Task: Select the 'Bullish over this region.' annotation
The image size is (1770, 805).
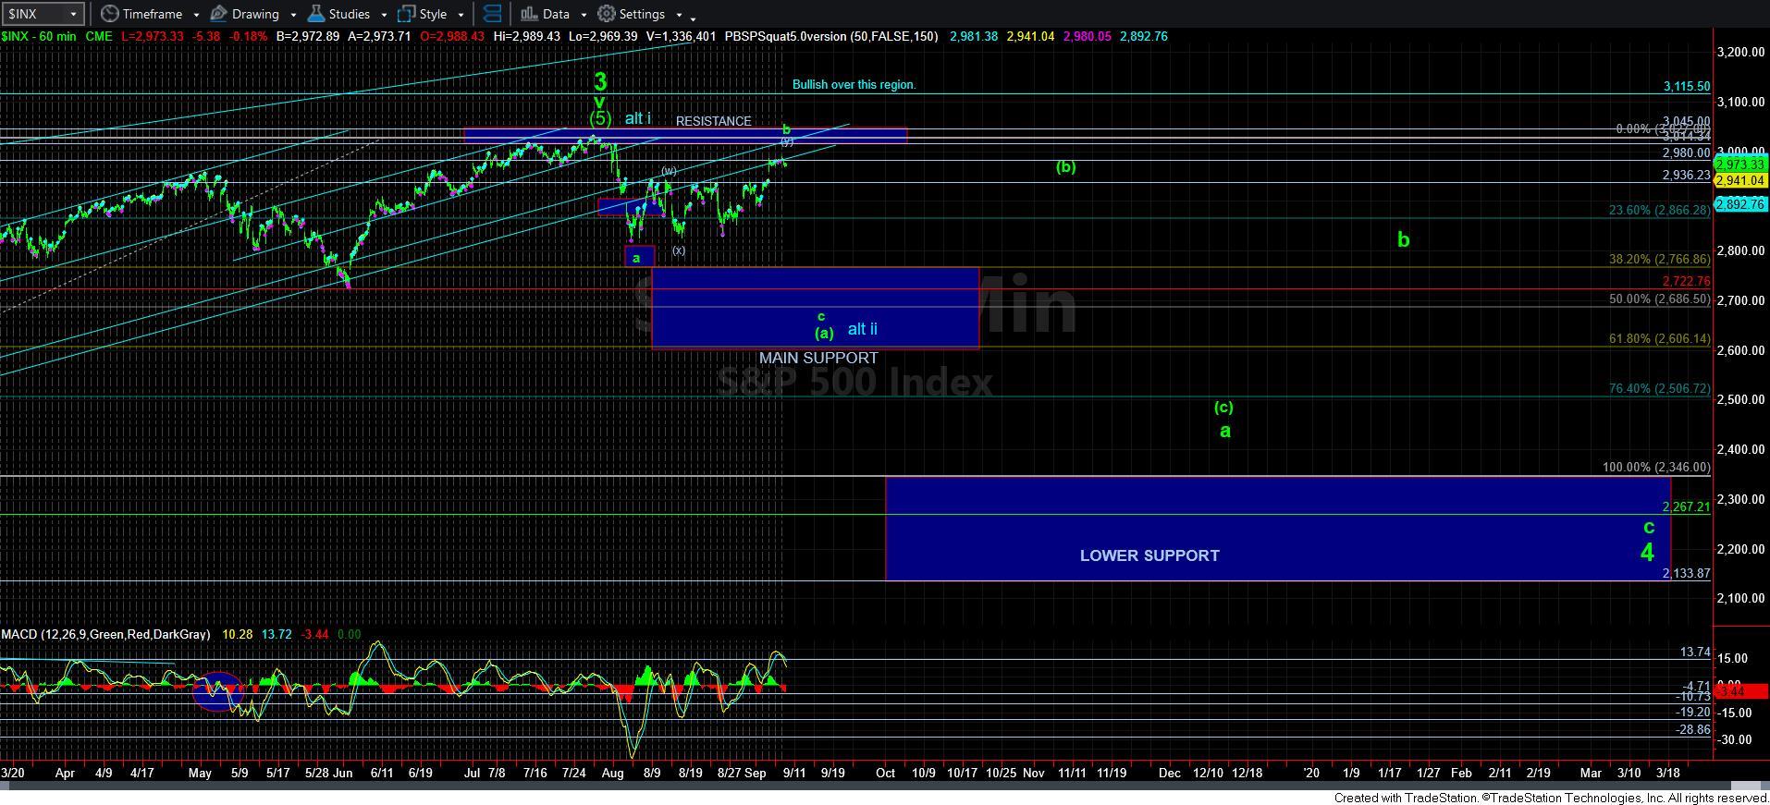Action: [x=854, y=84]
